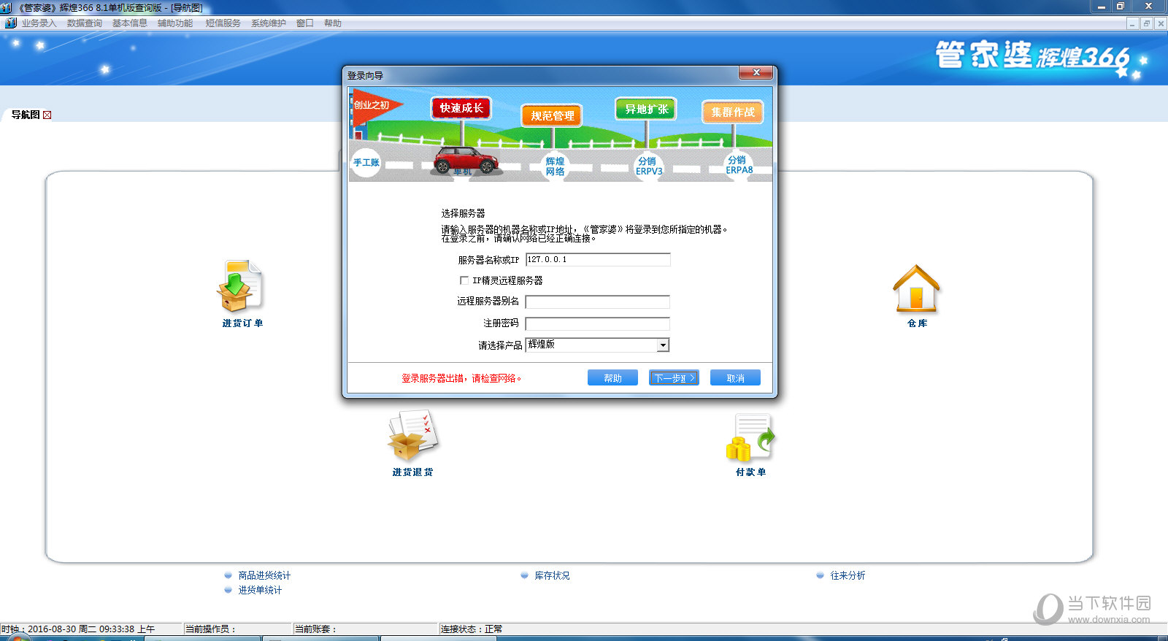Open the 业务录入 menu
This screenshot has width=1168, height=641.
click(39, 23)
